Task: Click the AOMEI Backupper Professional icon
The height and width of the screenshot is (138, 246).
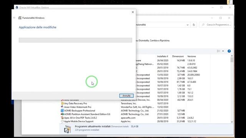Action: (62, 111)
